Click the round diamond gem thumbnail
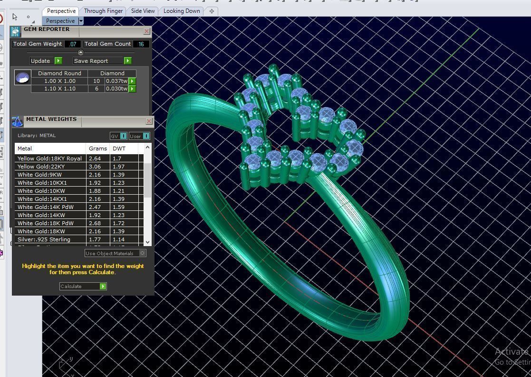The image size is (531, 377). [23, 77]
